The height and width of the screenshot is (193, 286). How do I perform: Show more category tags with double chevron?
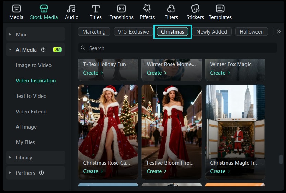(278, 31)
